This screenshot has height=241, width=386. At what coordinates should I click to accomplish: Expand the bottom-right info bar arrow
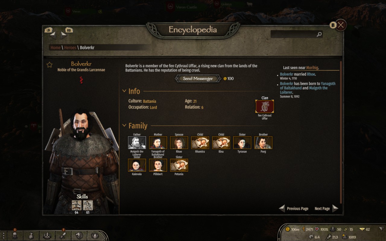click(382, 229)
